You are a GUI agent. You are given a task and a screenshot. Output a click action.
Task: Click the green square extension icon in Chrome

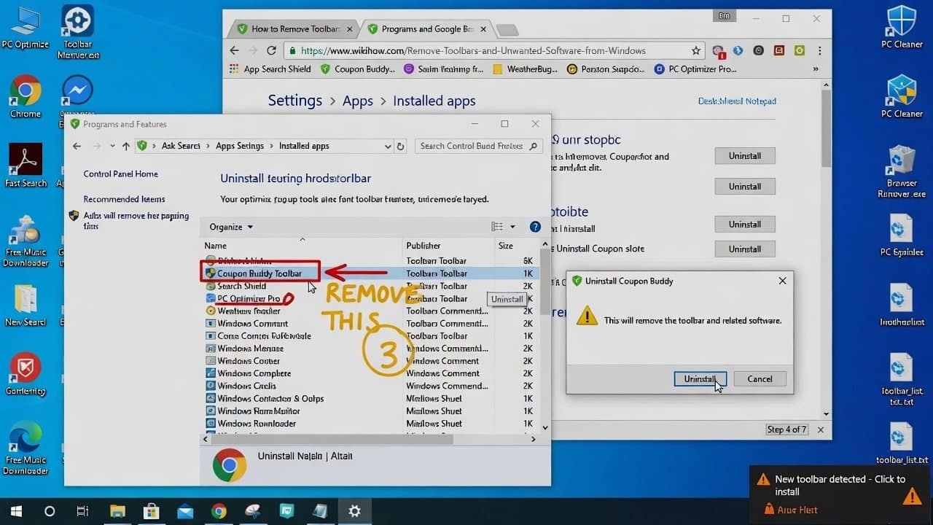[x=799, y=51]
